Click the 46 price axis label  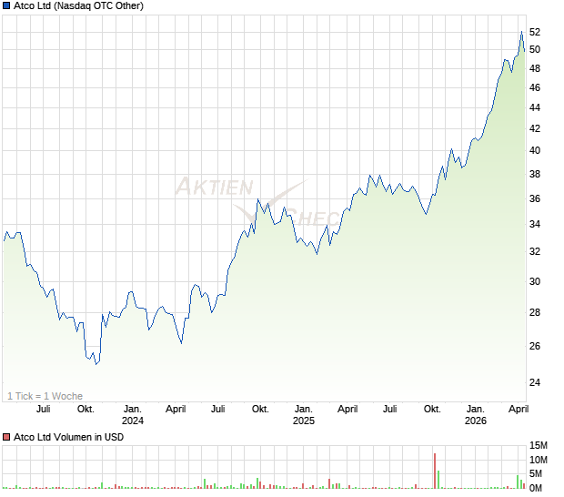click(535, 87)
